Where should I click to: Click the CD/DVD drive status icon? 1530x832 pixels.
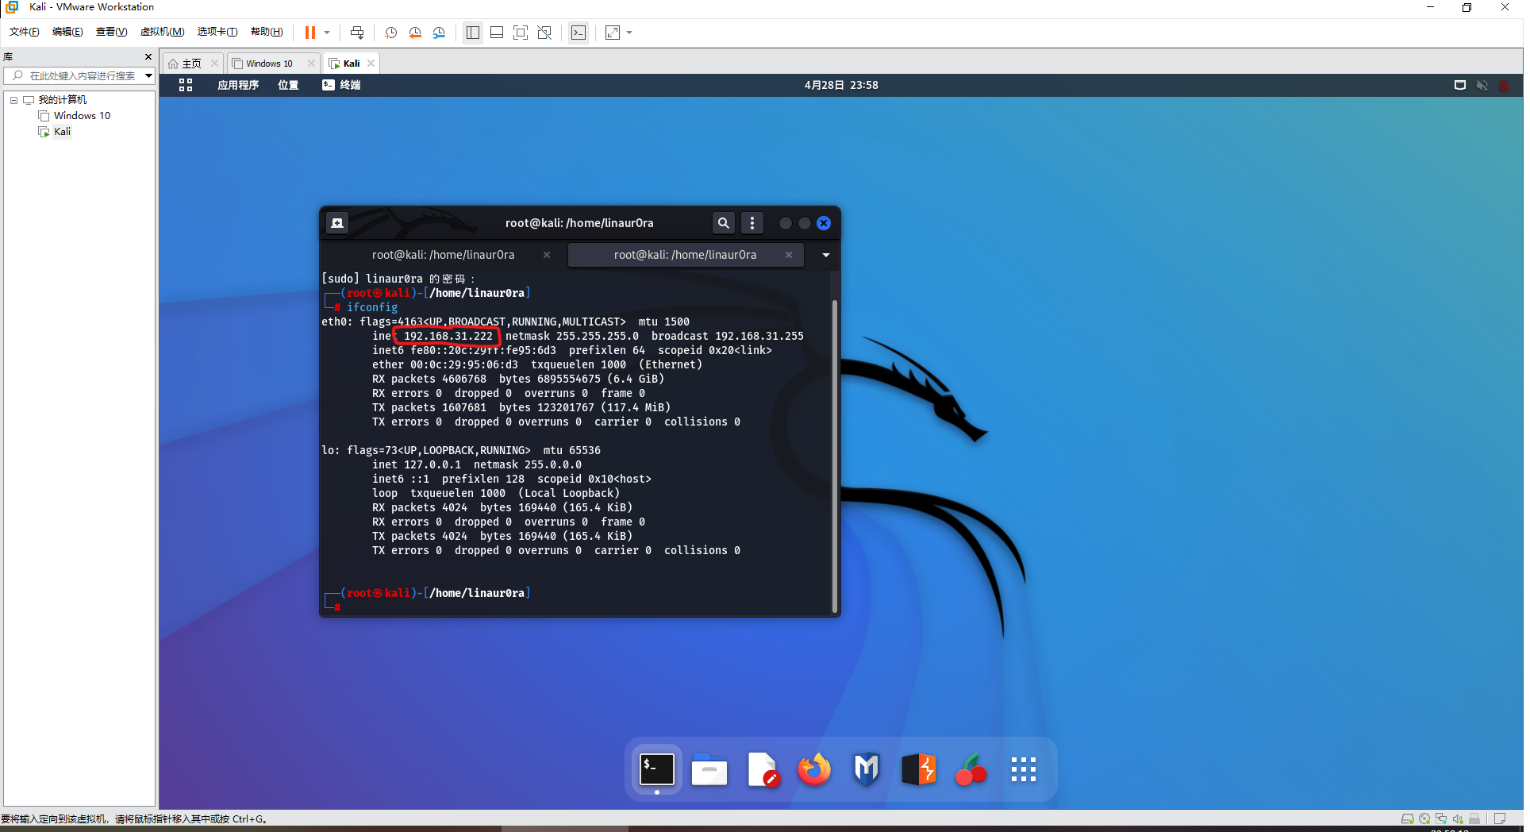coord(1424,819)
